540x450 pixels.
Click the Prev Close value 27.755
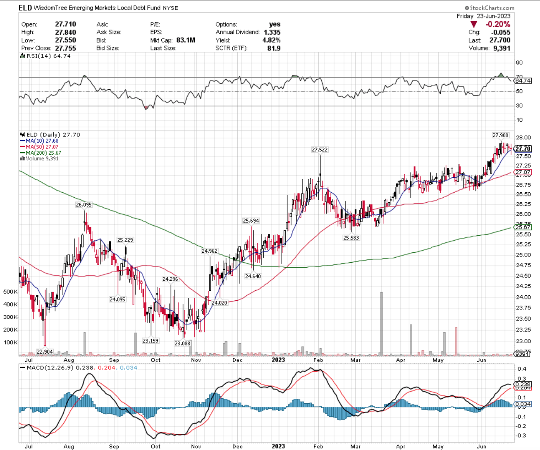[66, 48]
